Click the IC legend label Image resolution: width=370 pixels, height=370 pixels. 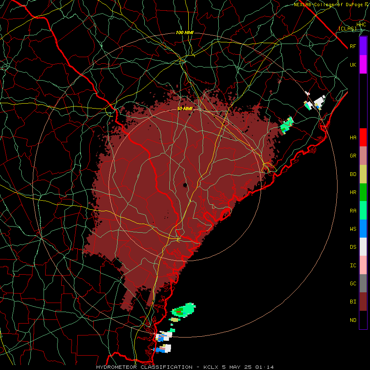[353, 266]
